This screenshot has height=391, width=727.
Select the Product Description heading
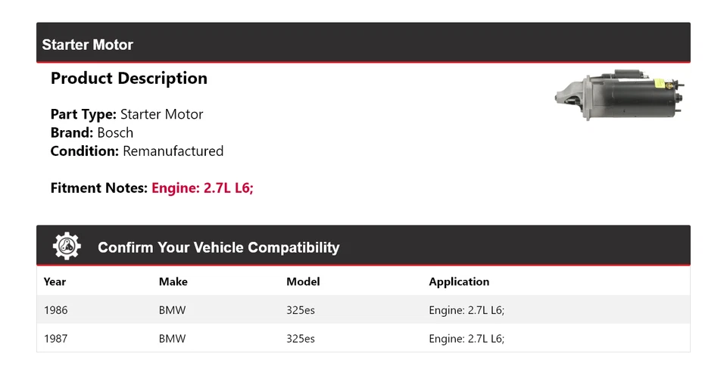coord(129,78)
